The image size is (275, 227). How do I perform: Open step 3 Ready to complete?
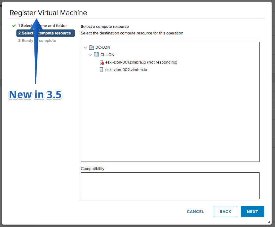(x=37, y=41)
